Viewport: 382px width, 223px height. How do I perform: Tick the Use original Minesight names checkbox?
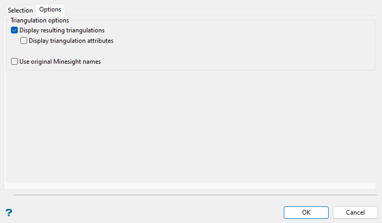14,62
